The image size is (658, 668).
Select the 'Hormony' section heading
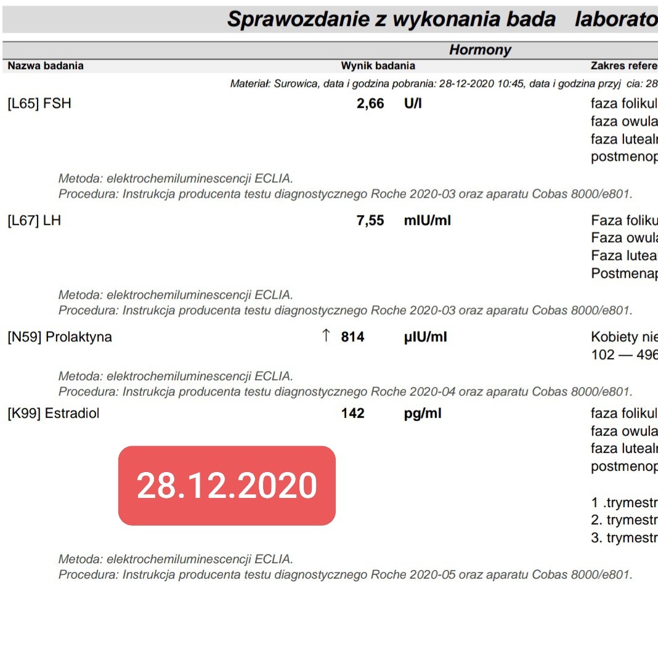tap(480, 50)
